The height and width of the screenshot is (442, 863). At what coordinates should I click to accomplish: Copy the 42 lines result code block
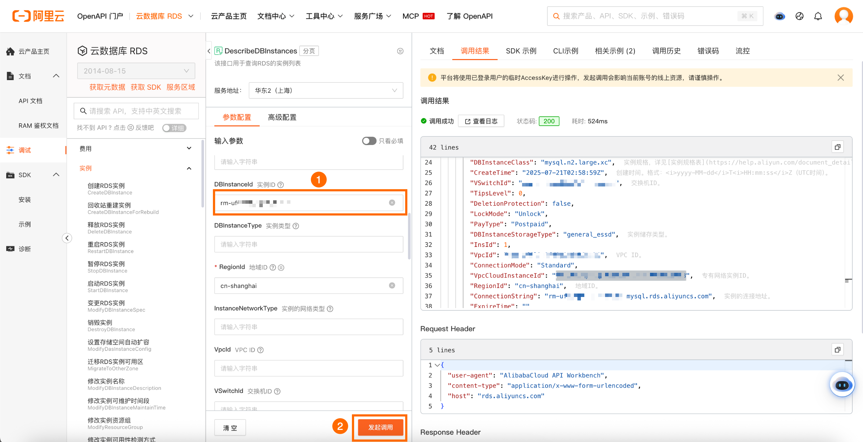click(837, 147)
